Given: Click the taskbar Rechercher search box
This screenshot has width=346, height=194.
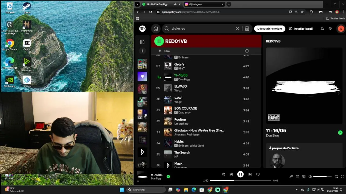Looking at the screenshot, I should (146, 190).
